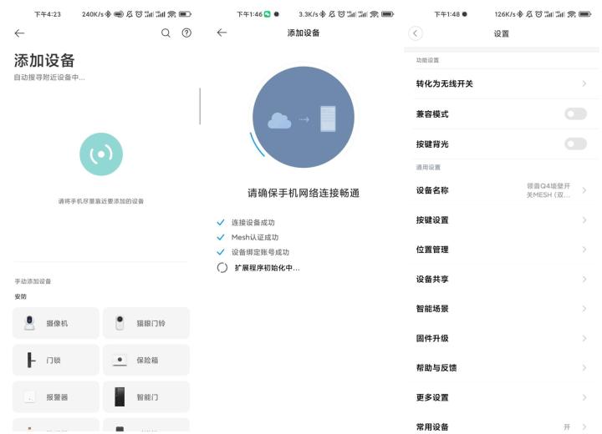Screen dimensions: 602x434
Task: Select the 报警器 alarm device button
Action: coord(56,397)
